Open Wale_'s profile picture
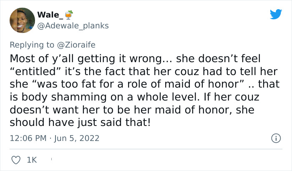 pyautogui.click(x=20, y=20)
